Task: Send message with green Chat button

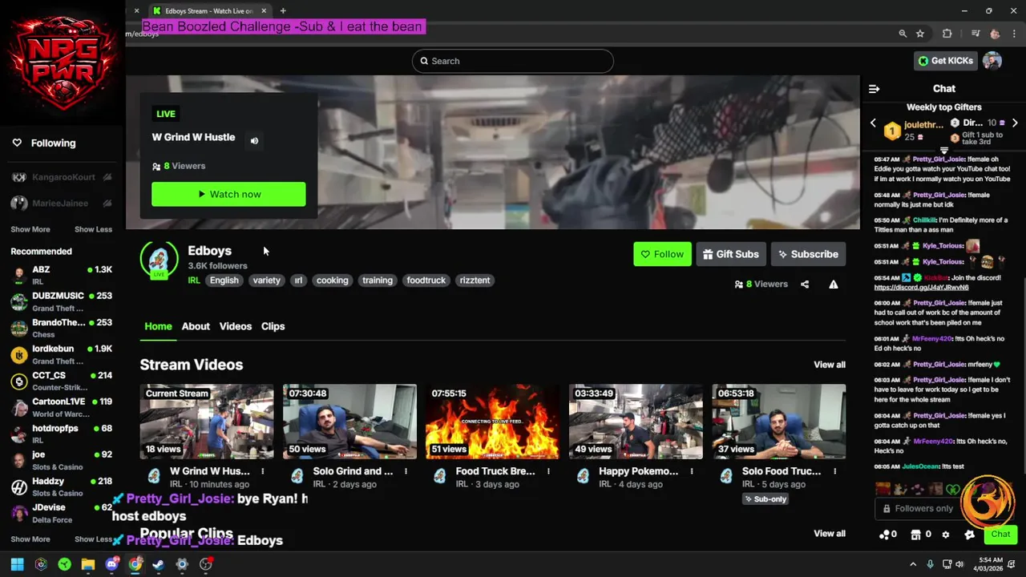Action: pos(1000,535)
